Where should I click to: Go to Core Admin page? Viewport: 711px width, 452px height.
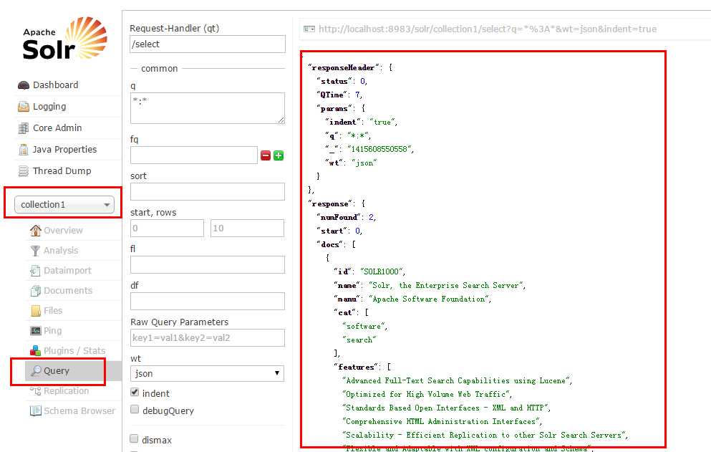57,128
